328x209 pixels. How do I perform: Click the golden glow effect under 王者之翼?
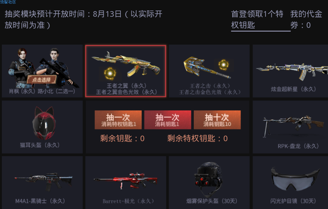110,74
